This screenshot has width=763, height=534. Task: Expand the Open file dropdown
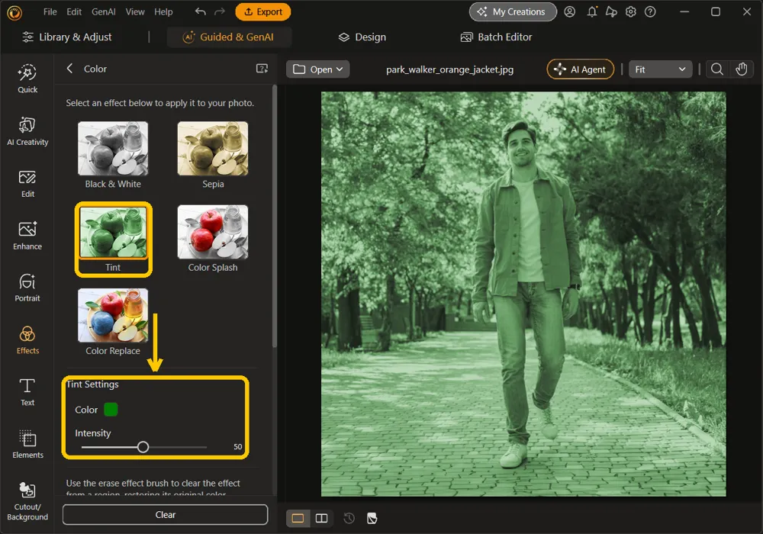(317, 69)
